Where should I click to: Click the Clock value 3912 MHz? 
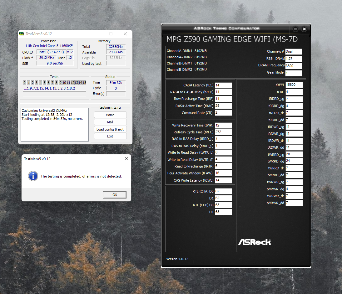tap(47, 58)
